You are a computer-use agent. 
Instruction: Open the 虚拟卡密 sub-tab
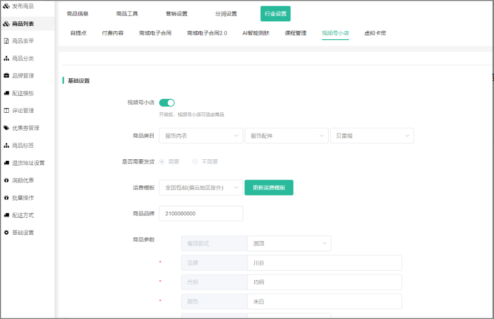pos(375,33)
